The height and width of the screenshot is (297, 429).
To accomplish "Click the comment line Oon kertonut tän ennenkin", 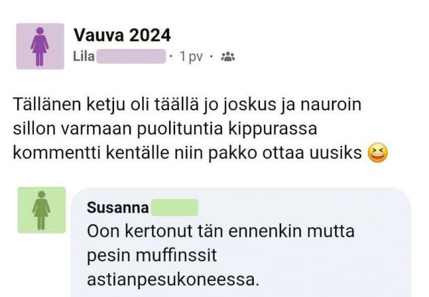I will pyautogui.click(x=221, y=231).
